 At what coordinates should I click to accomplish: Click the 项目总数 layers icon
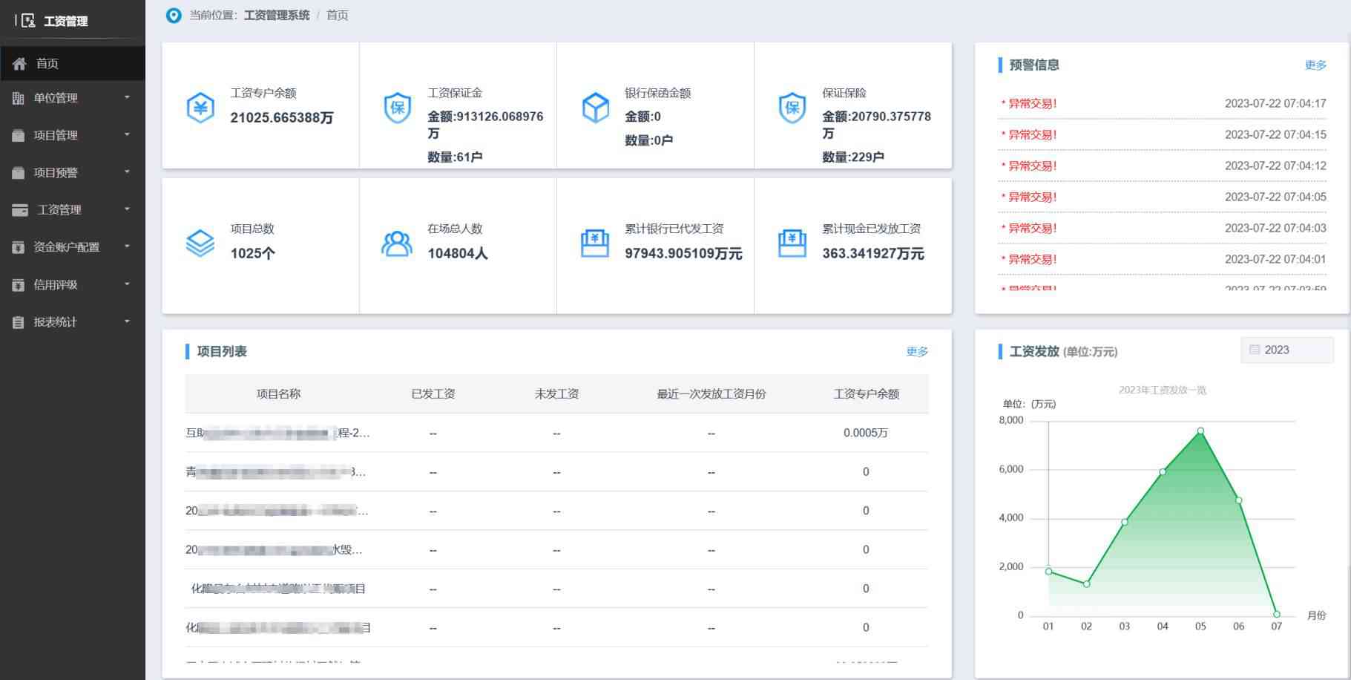(200, 243)
